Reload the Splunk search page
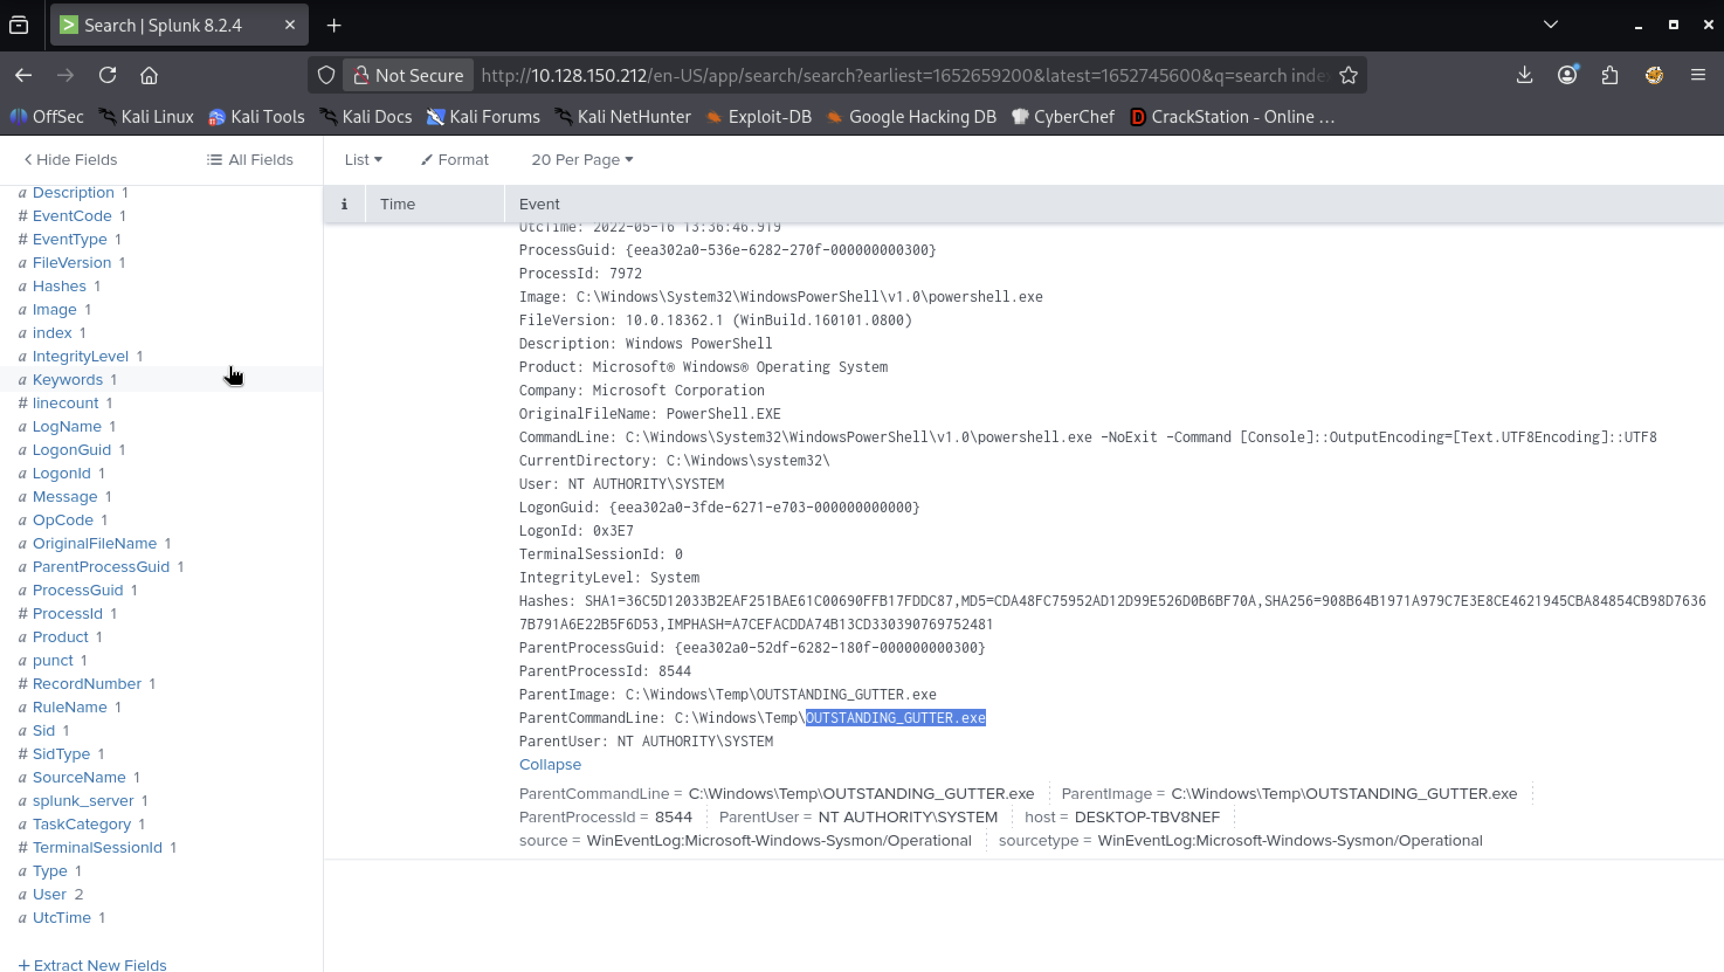The width and height of the screenshot is (1724, 972). (108, 75)
